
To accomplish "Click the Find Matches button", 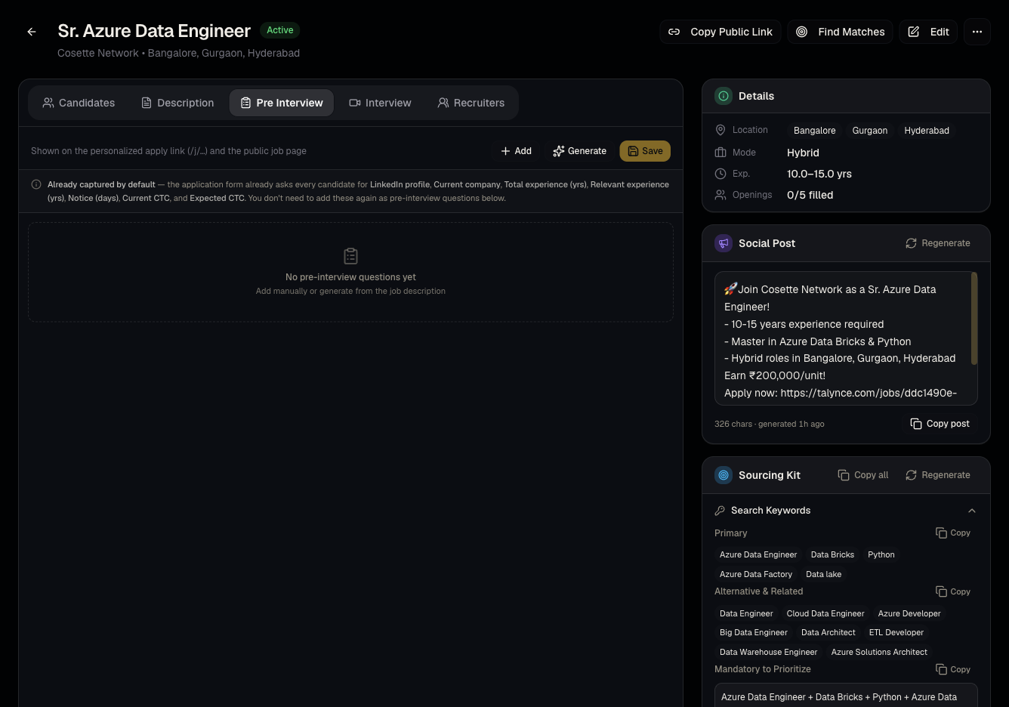I will pos(841,32).
